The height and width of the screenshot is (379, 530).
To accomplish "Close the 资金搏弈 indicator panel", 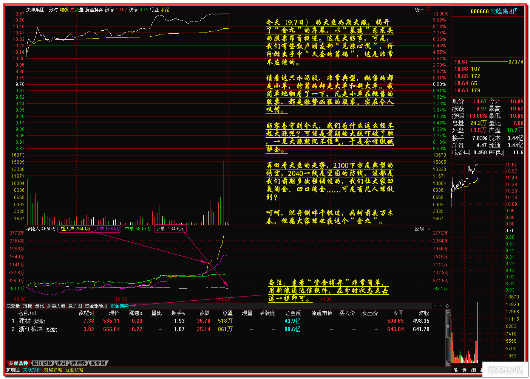I will (x=429, y=229).
